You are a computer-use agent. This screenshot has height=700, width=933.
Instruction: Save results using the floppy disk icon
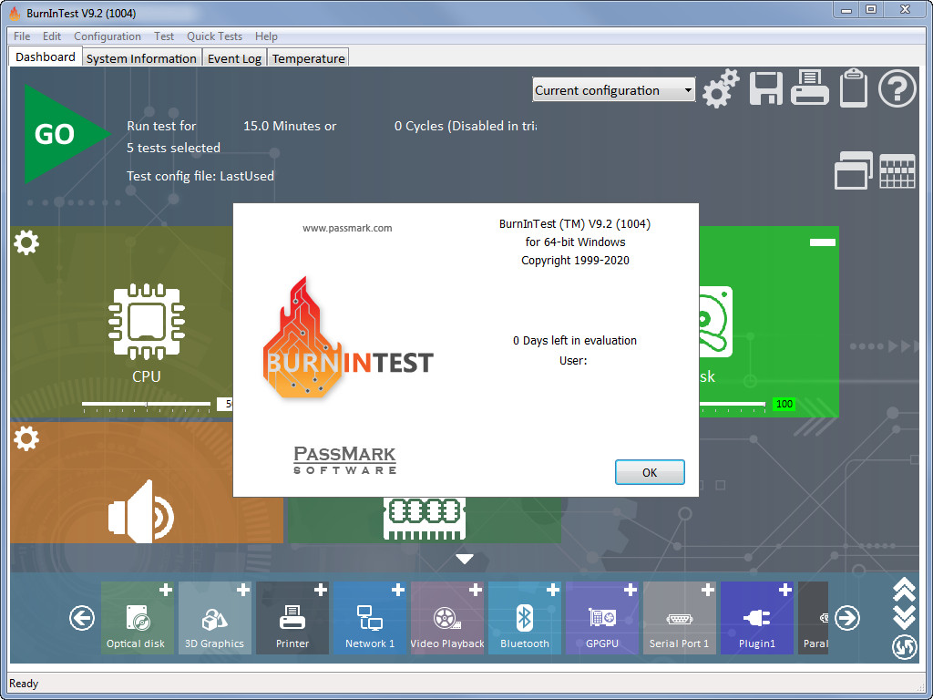765,88
